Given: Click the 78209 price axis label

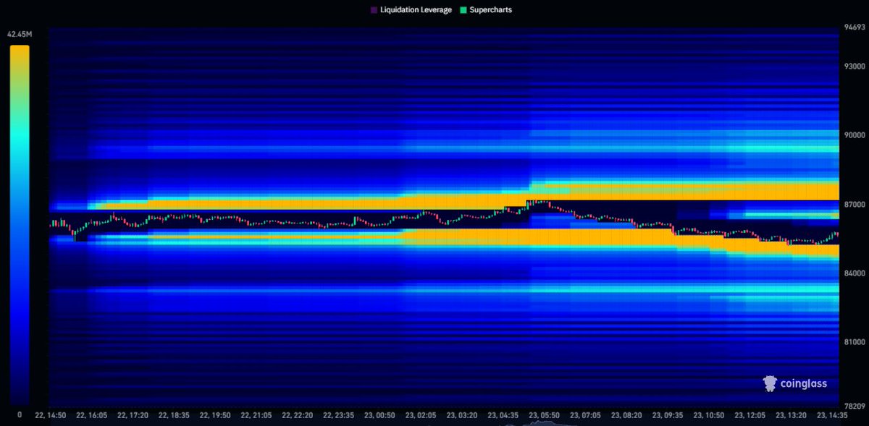Looking at the screenshot, I should coord(855,406).
